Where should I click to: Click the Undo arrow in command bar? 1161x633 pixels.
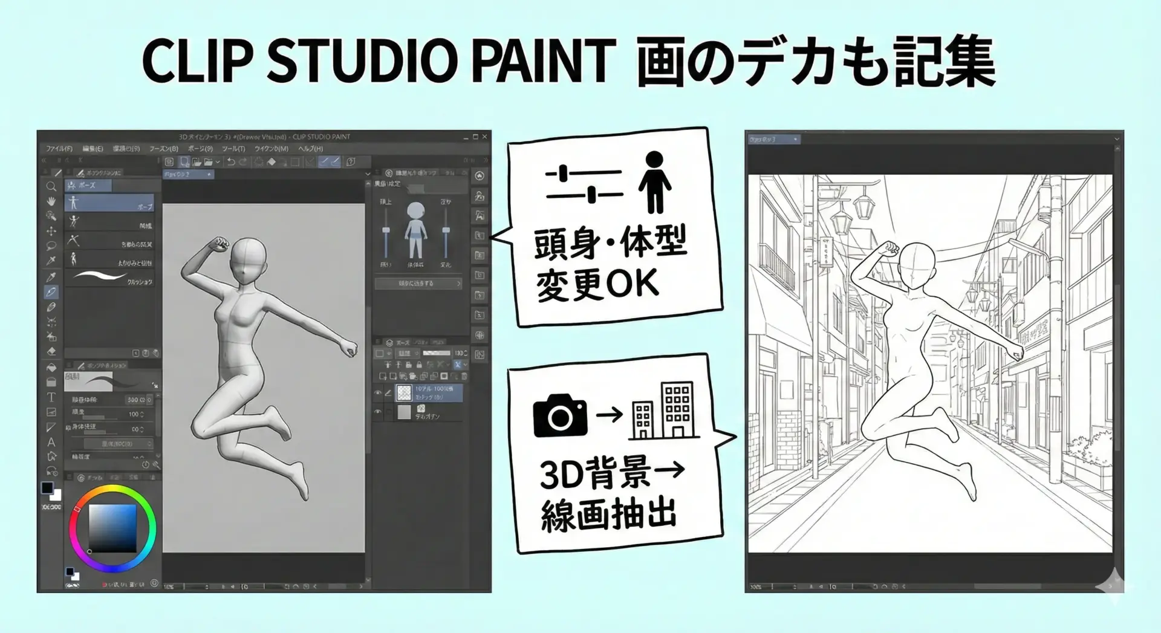[231, 162]
